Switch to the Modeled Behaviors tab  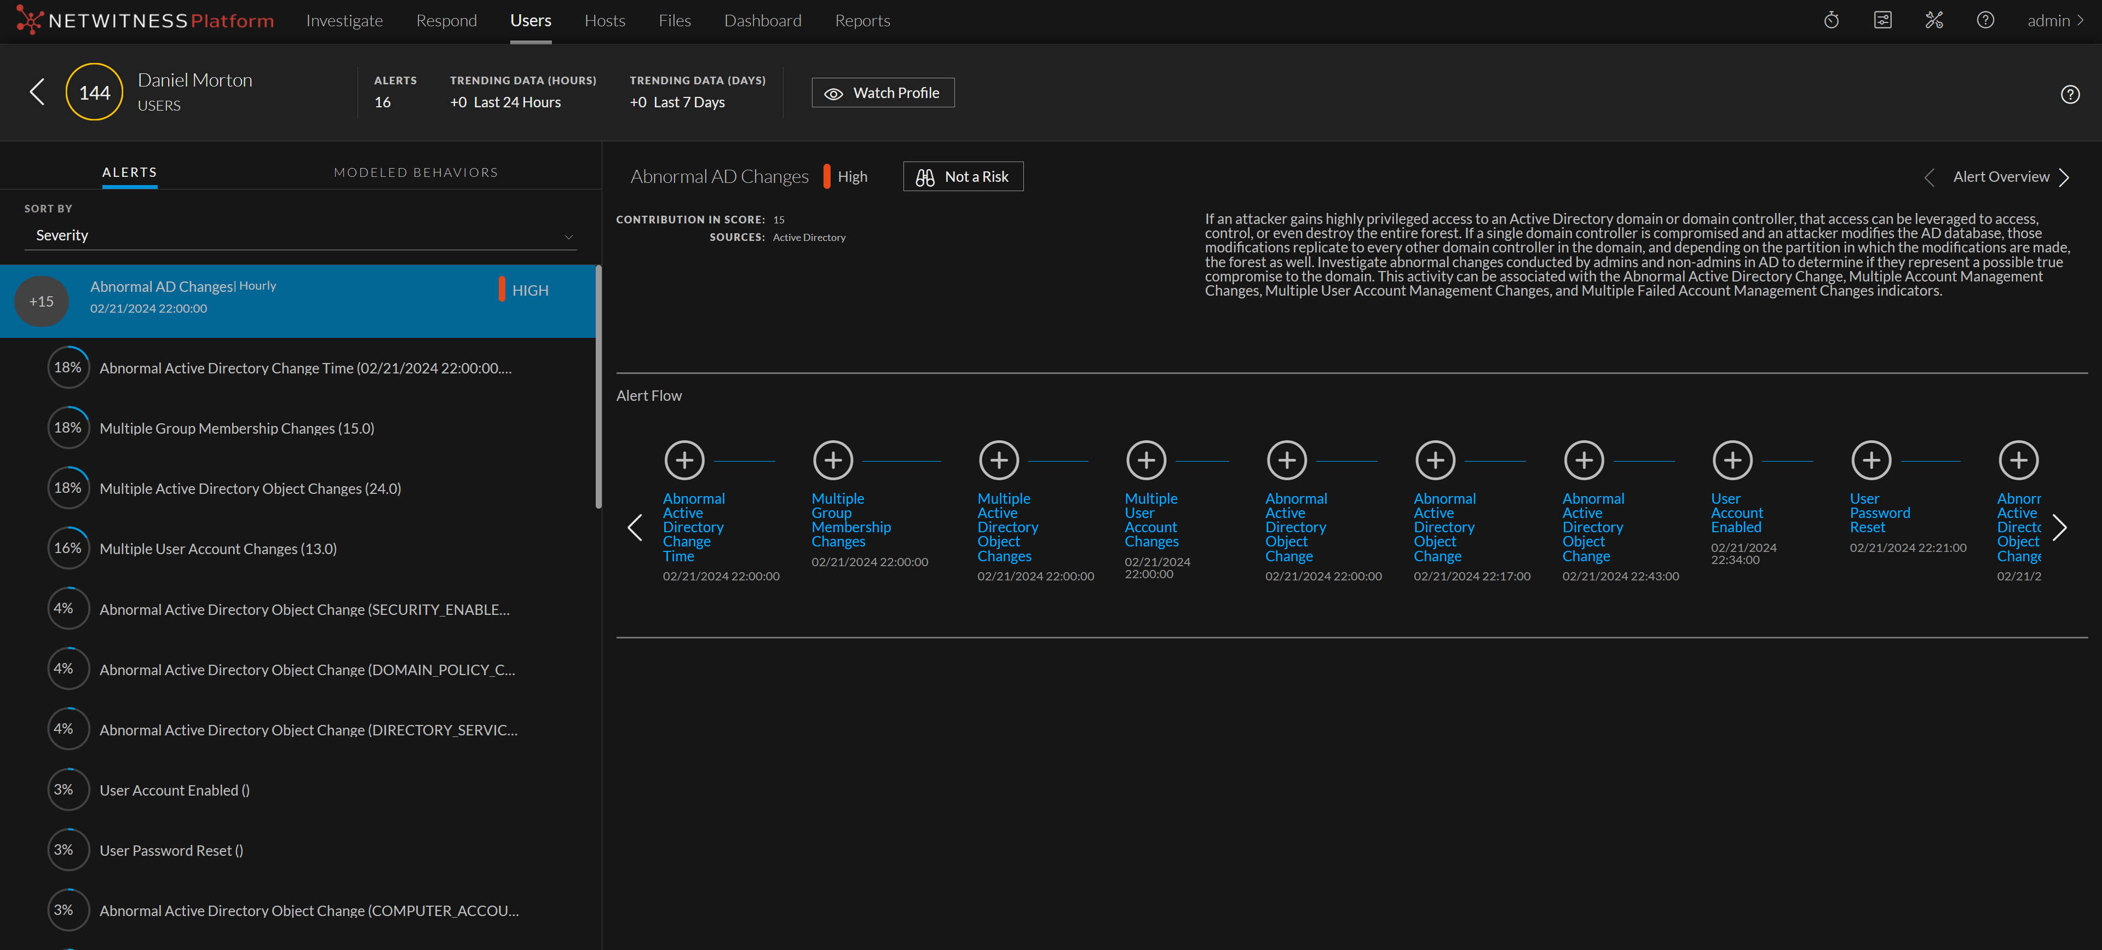[416, 173]
